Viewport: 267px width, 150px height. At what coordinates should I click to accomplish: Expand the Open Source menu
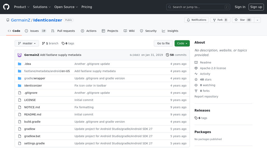[x=66, y=7]
